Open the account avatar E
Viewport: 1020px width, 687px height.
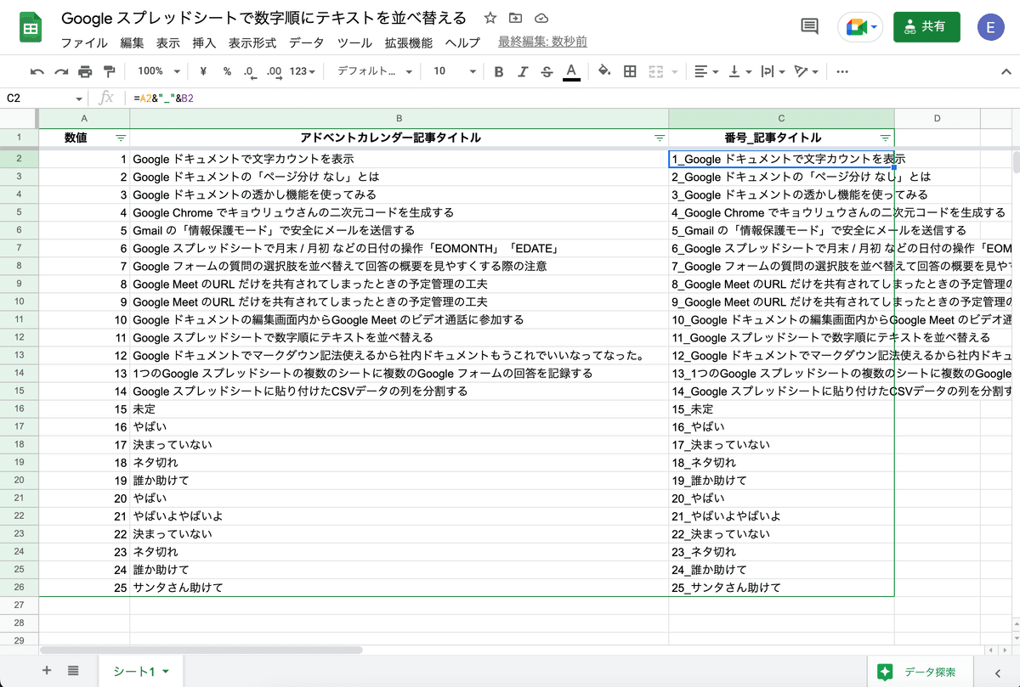point(989,27)
